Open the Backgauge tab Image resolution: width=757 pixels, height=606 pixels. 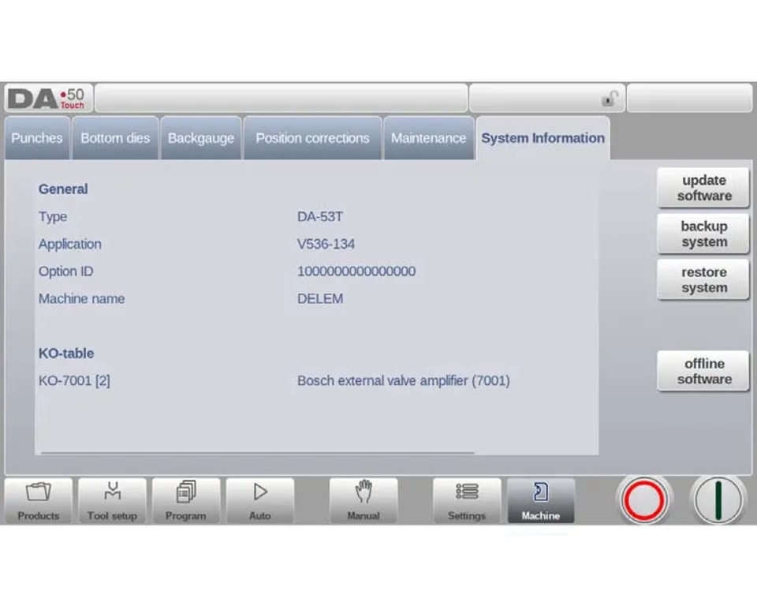[201, 138]
